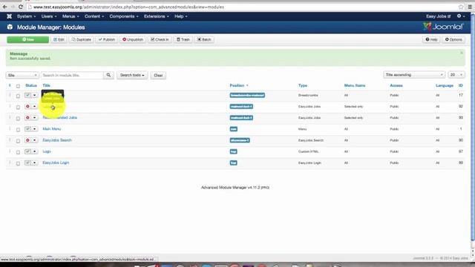Bookmark the page with the star icon
475x267 pixels.
(461, 7)
